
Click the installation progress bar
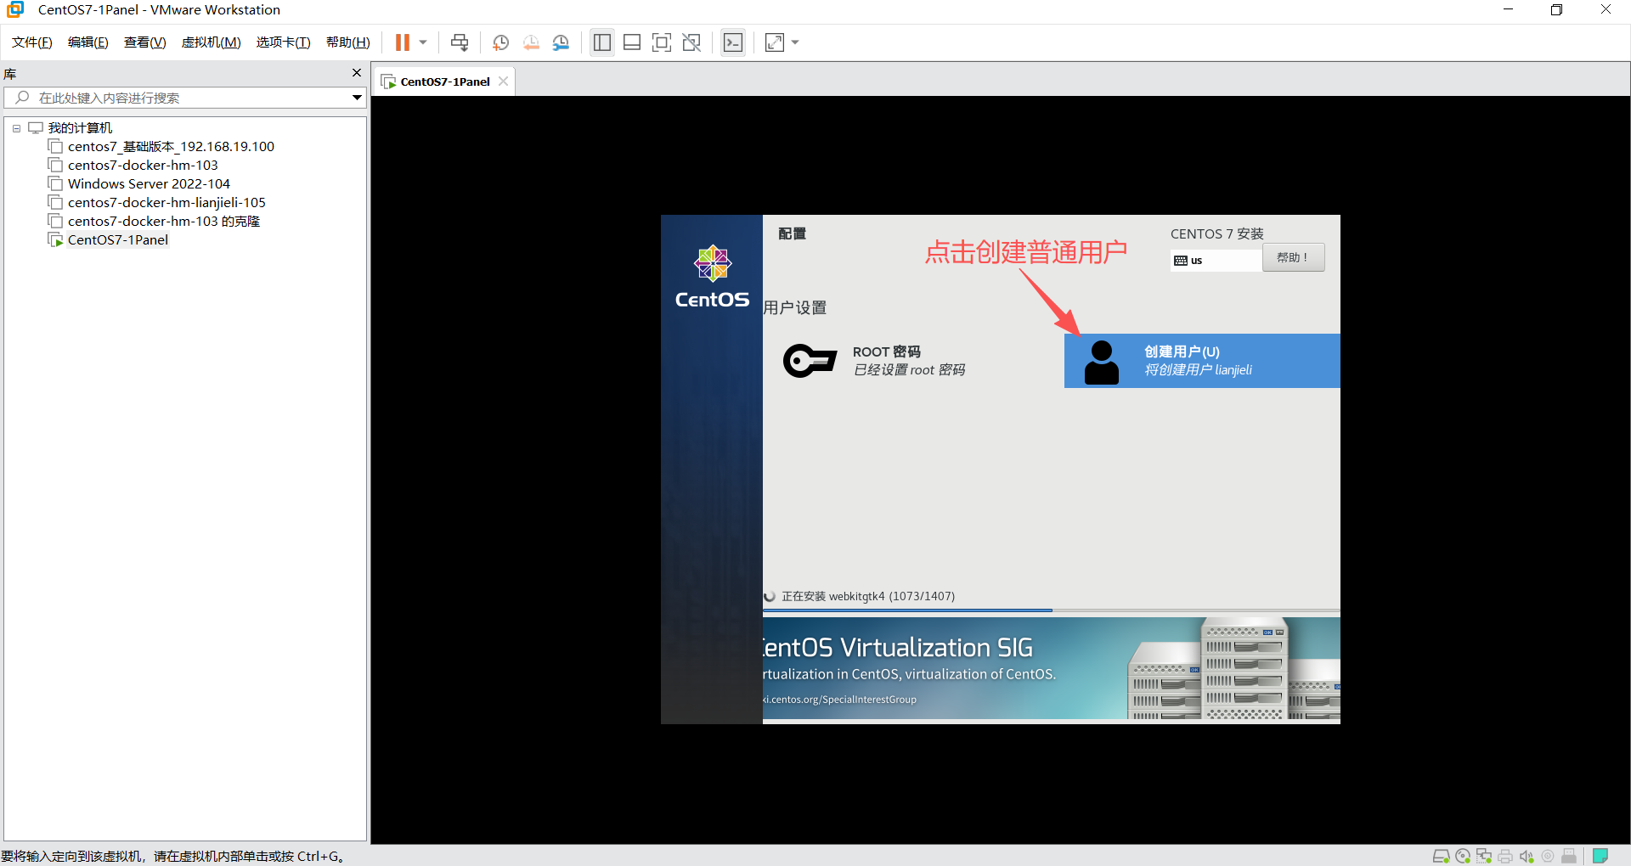1052,610
